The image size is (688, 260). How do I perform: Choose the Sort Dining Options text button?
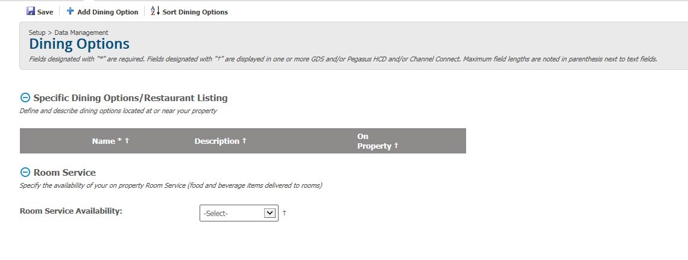[x=195, y=12]
